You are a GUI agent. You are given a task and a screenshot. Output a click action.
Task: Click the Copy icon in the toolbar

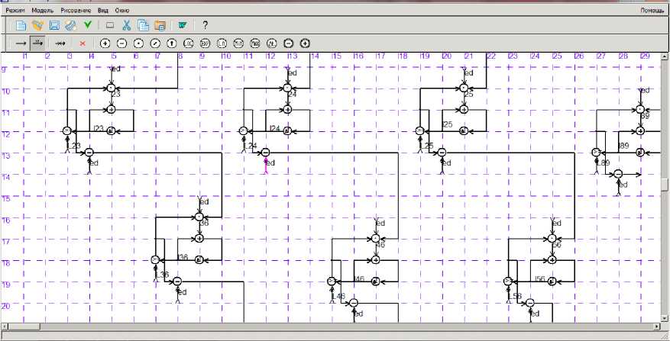143,25
